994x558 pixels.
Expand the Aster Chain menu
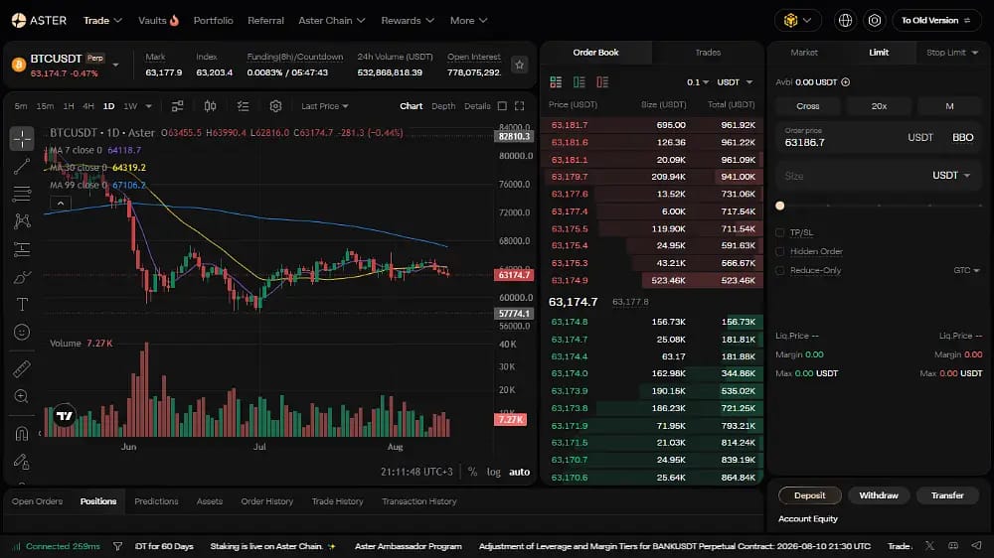coord(332,20)
